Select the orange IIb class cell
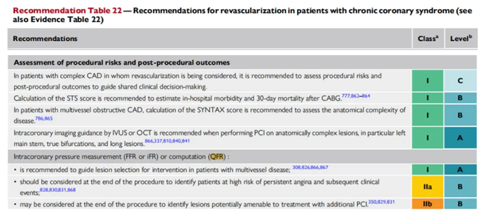 (x=427, y=204)
